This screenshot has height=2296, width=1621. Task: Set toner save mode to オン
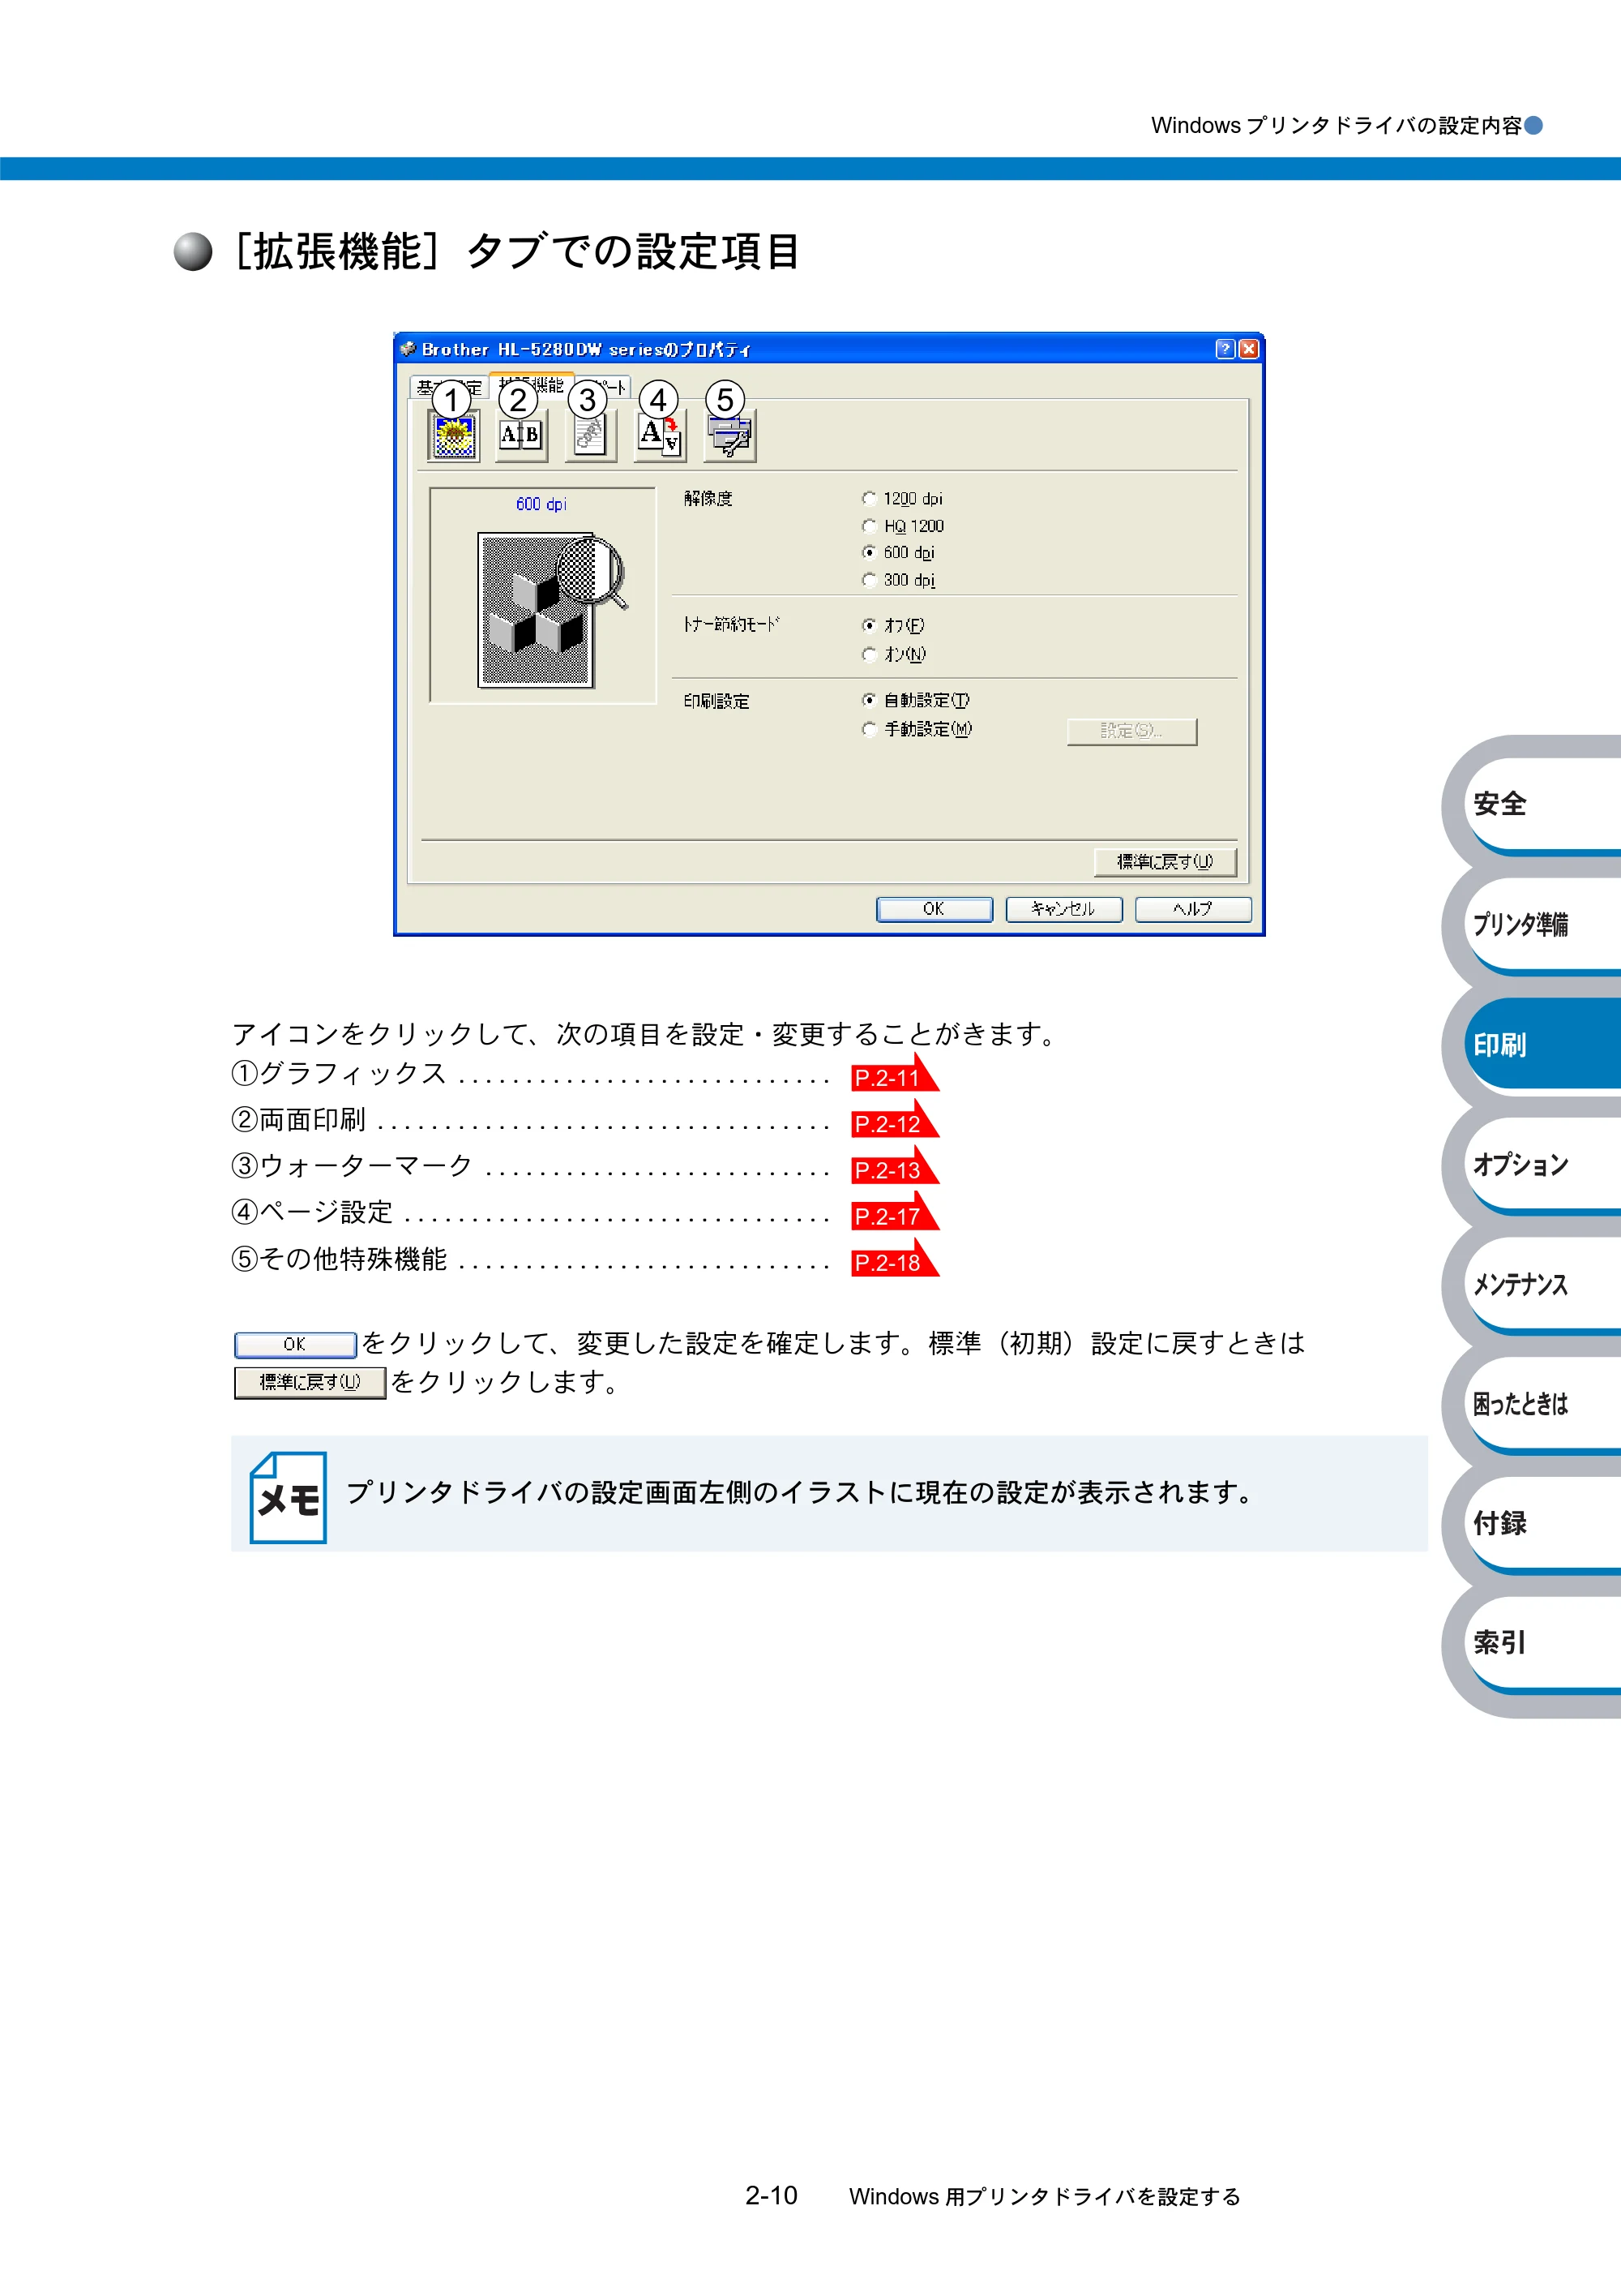(x=895, y=655)
